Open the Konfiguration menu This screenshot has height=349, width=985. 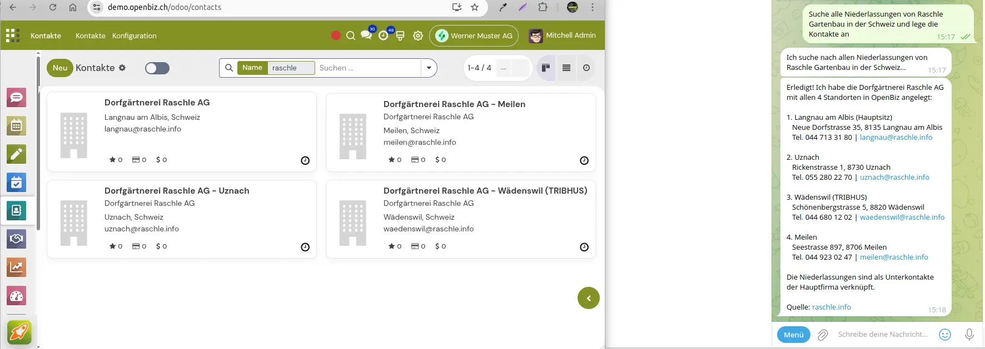click(134, 36)
